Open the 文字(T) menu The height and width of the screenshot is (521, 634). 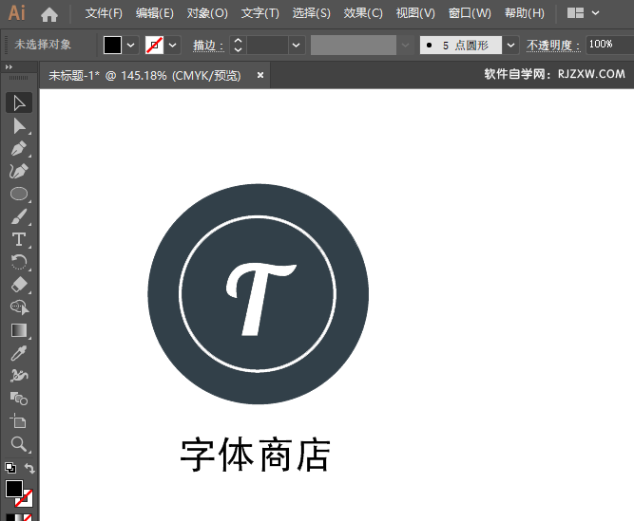260,13
